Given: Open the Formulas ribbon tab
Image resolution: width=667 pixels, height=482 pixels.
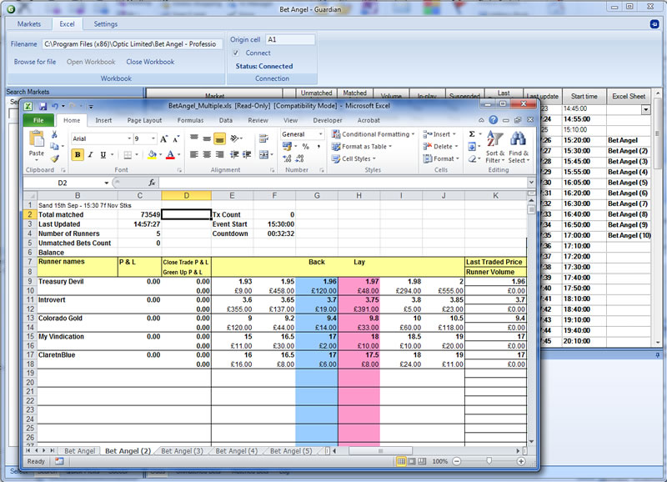Looking at the screenshot, I should 190,120.
